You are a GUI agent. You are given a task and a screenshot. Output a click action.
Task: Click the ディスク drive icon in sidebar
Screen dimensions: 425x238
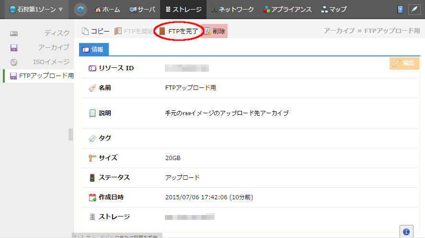pos(14,33)
